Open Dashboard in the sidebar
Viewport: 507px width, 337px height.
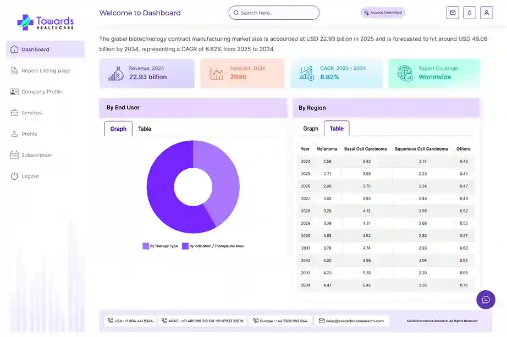pyautogui.click(x=35, y=49)
